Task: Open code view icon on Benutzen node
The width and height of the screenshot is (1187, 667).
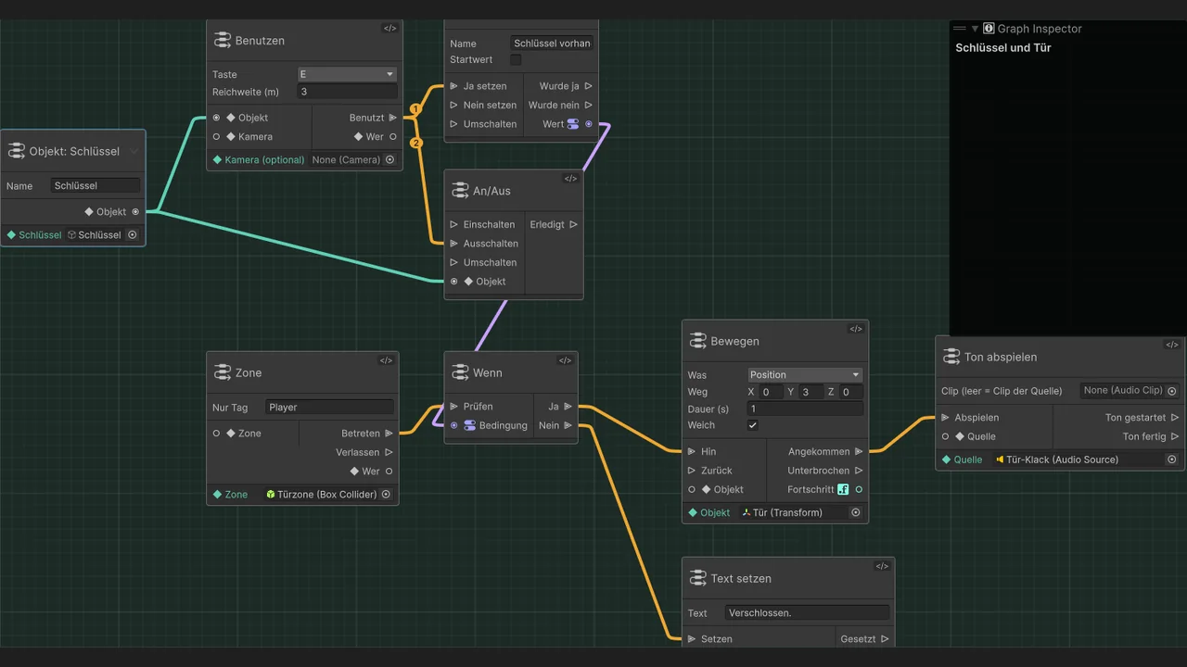Action: point(389,29)
